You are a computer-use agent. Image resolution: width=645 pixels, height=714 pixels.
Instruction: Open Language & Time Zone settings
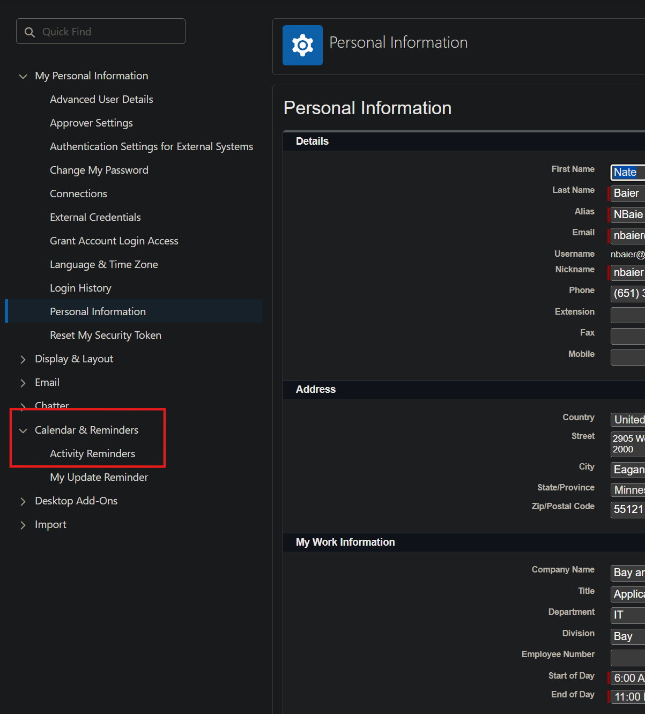pyautogui.click(x=103, y=265)
